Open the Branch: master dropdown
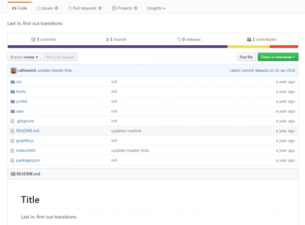 [24, 57]
